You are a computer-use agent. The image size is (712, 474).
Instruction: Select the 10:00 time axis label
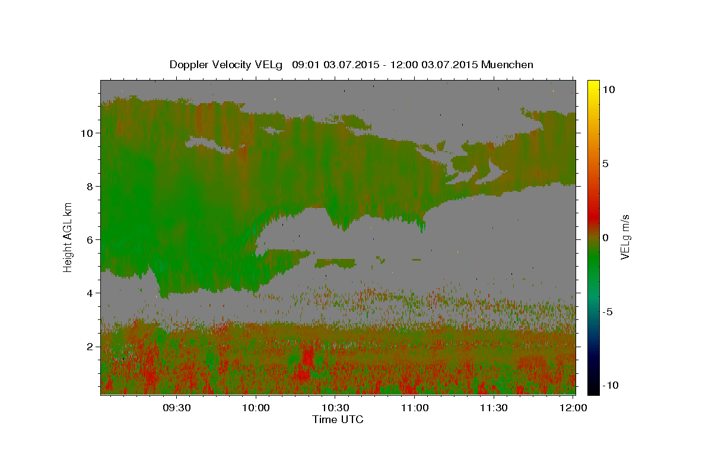(x=256, y=408)
